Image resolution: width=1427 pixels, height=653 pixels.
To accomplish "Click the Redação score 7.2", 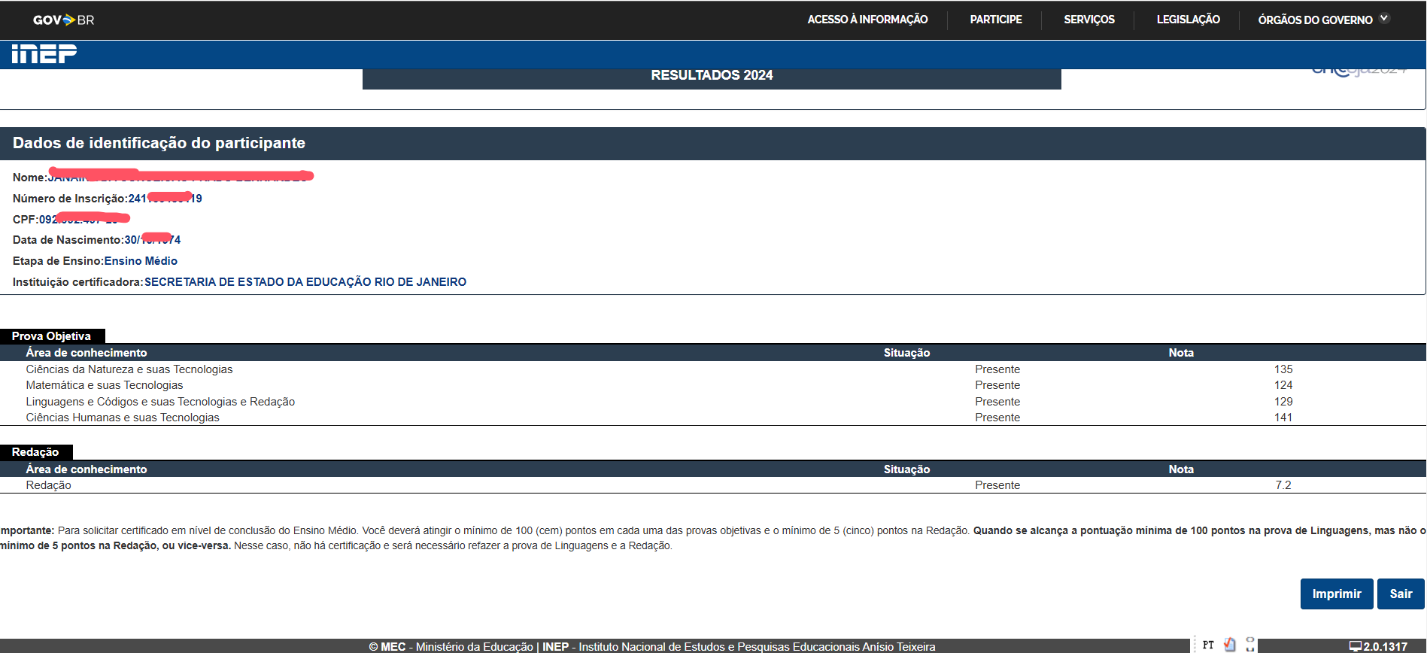I will coord(1283,485).
